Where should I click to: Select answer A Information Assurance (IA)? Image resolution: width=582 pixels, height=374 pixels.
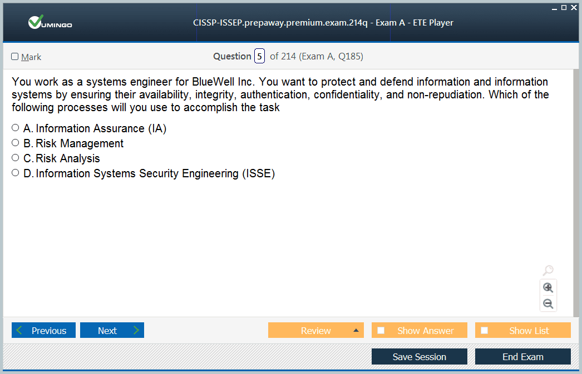point(16,128)
